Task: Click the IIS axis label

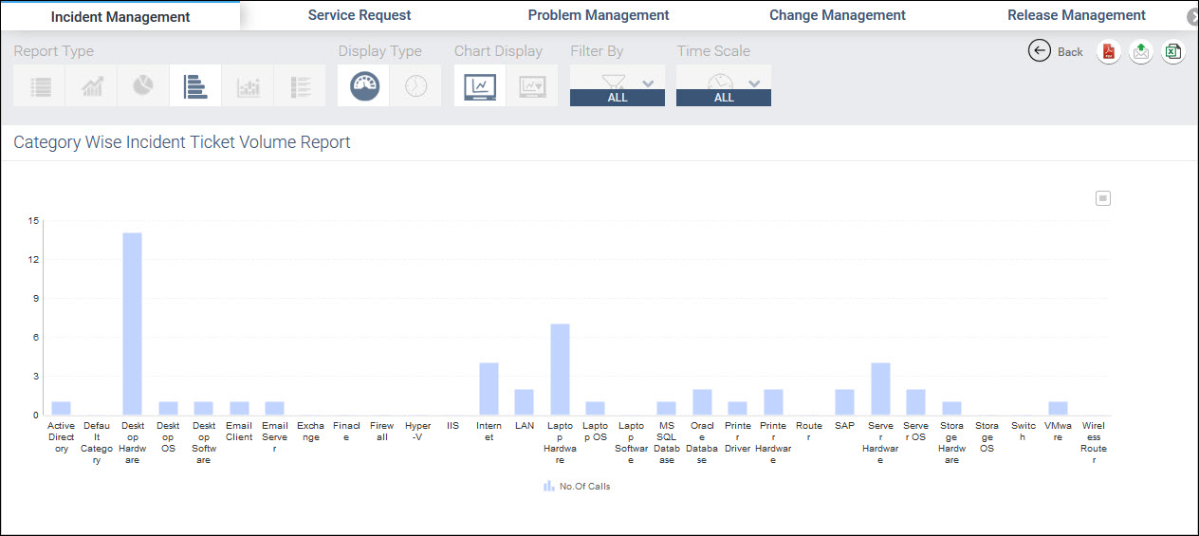Action: 453,426
